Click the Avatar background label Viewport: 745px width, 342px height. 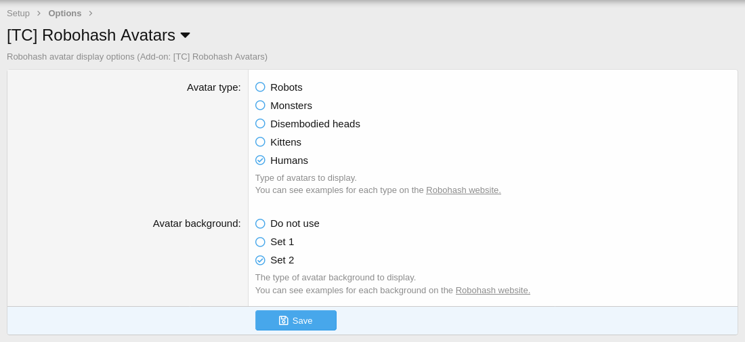(x=196, y=223)
